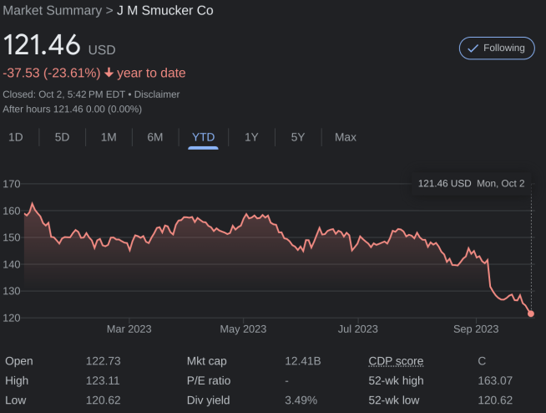Click the checkmark icon in the Following button
The width and height of the screenshot is (546, 413).
click(x=473, y=48)
